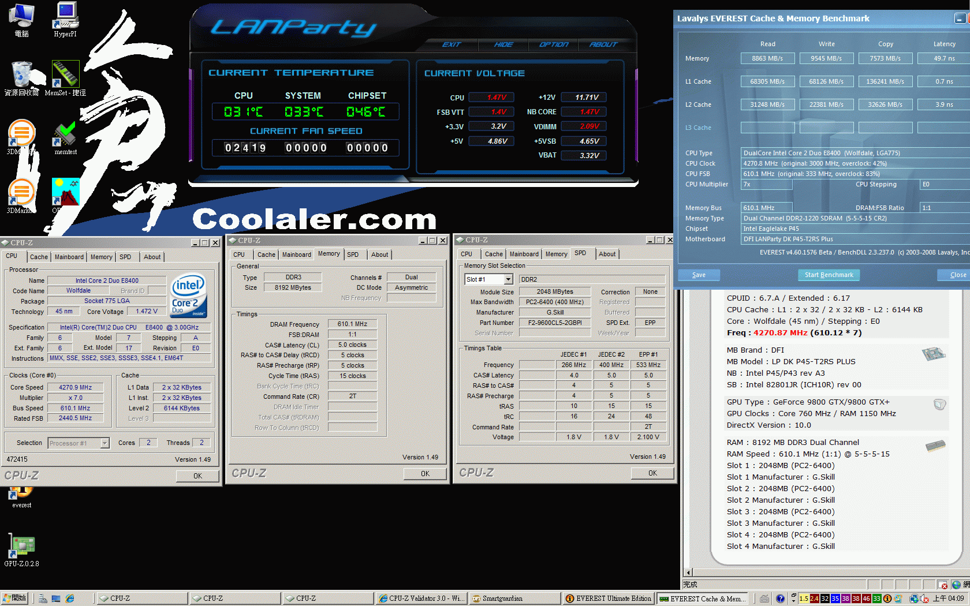Click the DRAM Frequency value 610.1 MHz
Viewport: 970px width, 606px height.
pos(352,324)
